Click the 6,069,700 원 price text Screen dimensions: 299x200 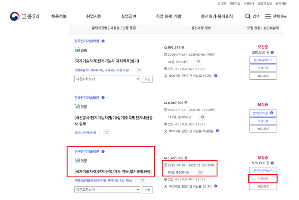click(x=177, y=103)
